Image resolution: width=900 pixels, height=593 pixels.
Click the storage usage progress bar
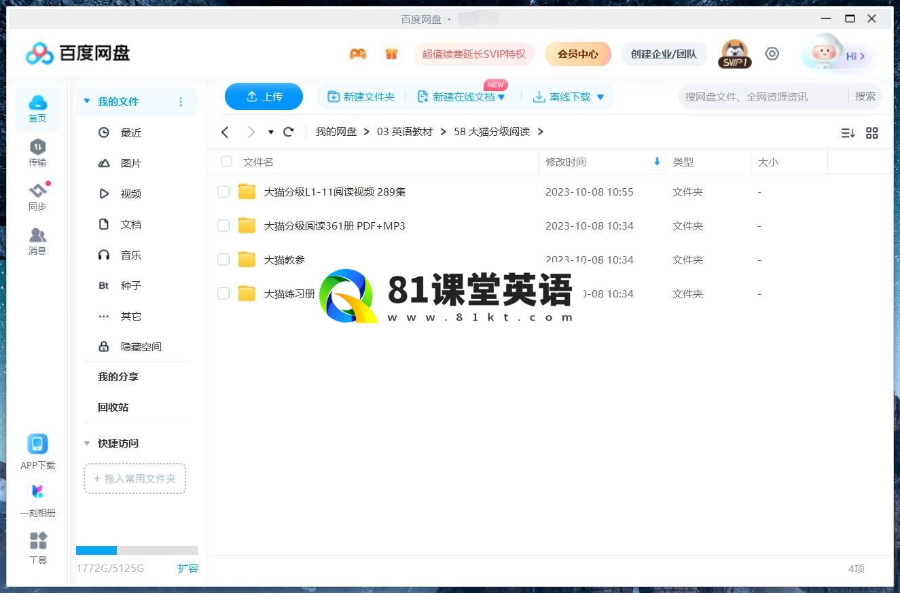pyautogui.click(x=137, y=550)
